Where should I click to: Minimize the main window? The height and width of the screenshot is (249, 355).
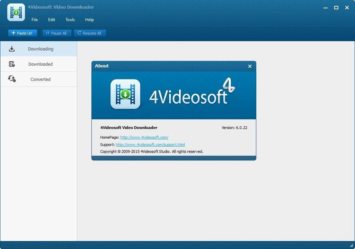326,8
